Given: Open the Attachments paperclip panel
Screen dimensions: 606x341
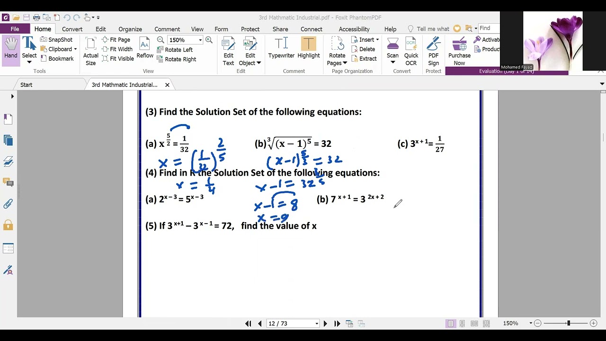Looking at the screenshot, I should 8,204.
